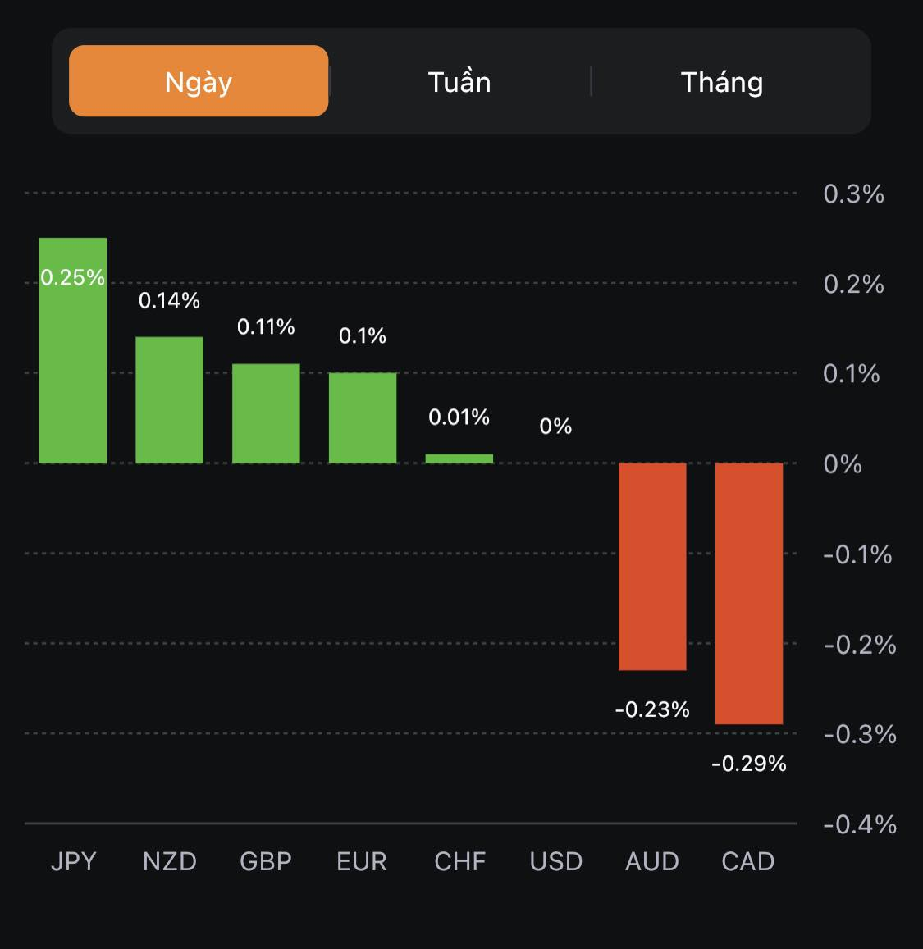Click the small CHF bar
The image size is (923, 949).
(459, 459)
